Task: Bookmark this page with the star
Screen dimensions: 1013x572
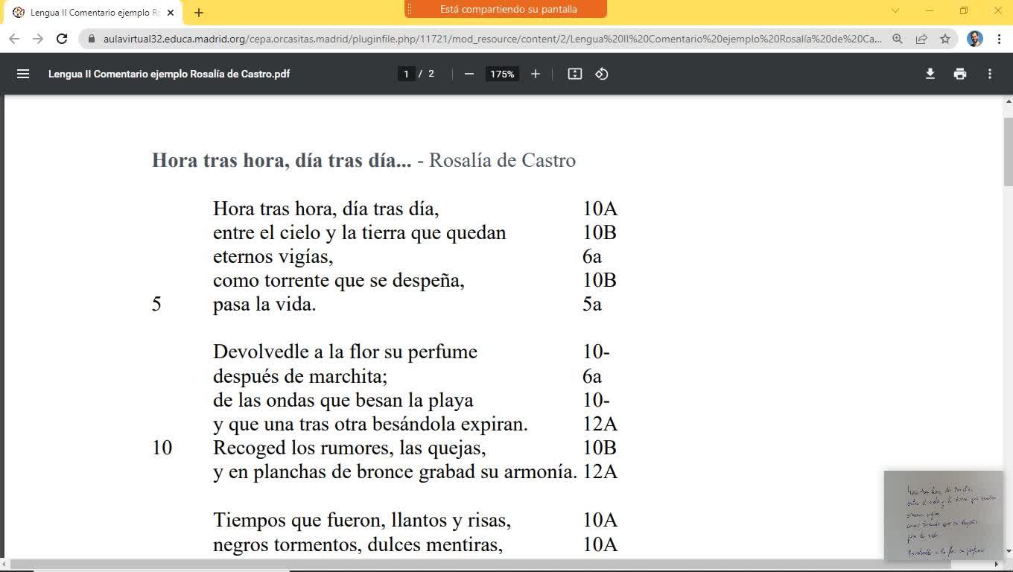Action: (x=945, y=39)
